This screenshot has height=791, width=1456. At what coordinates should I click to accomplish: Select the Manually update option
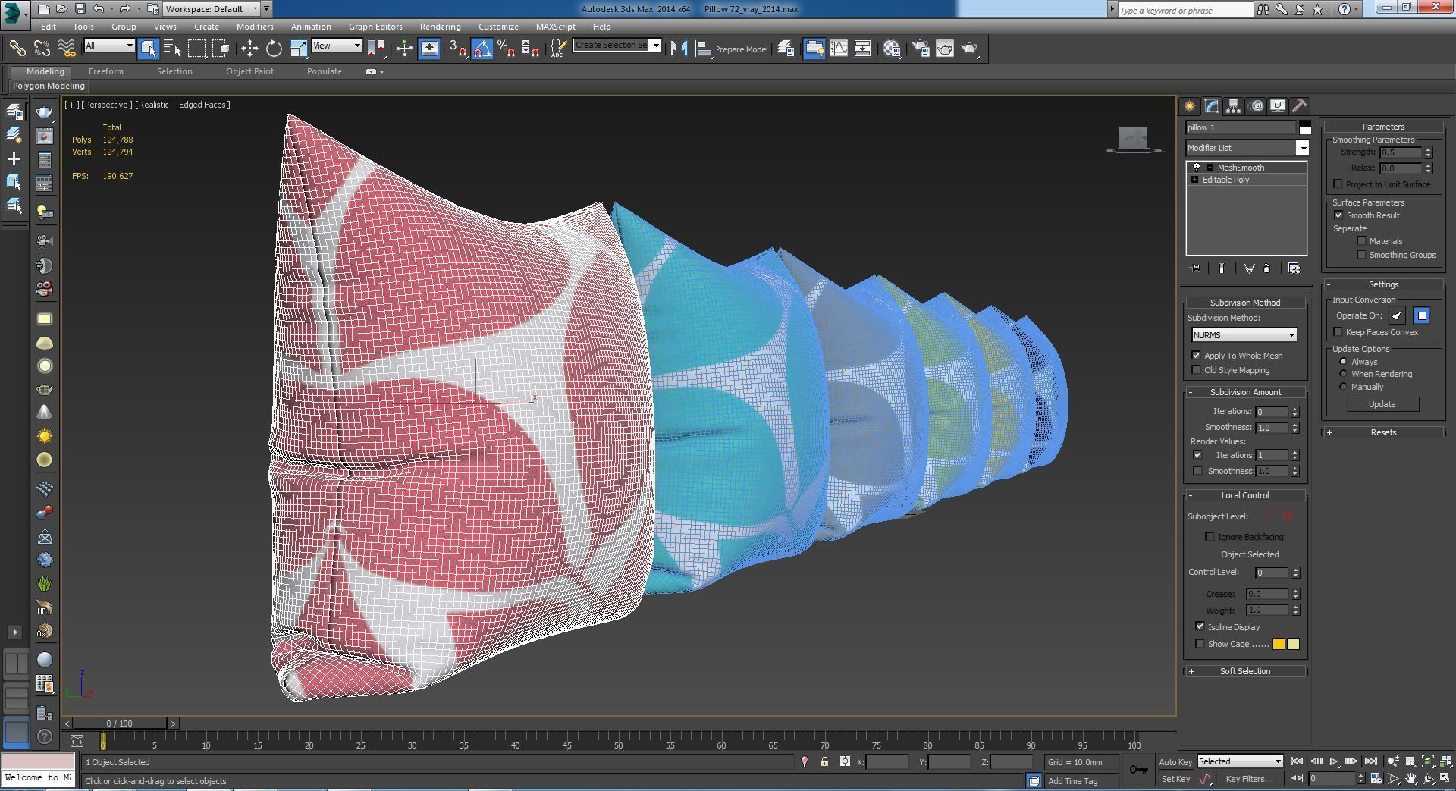[x=1343, y=387]
